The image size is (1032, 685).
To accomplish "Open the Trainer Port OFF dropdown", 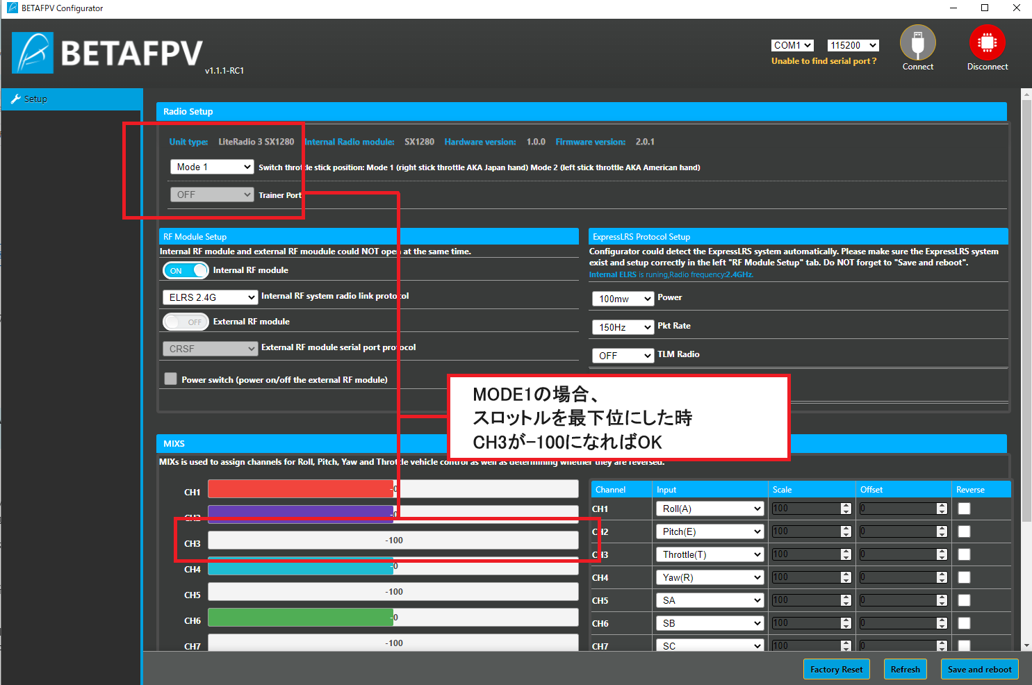I will click(212, 195).
